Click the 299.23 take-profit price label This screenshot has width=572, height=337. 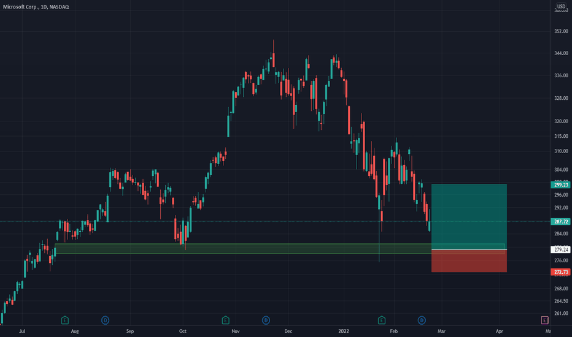561,185
